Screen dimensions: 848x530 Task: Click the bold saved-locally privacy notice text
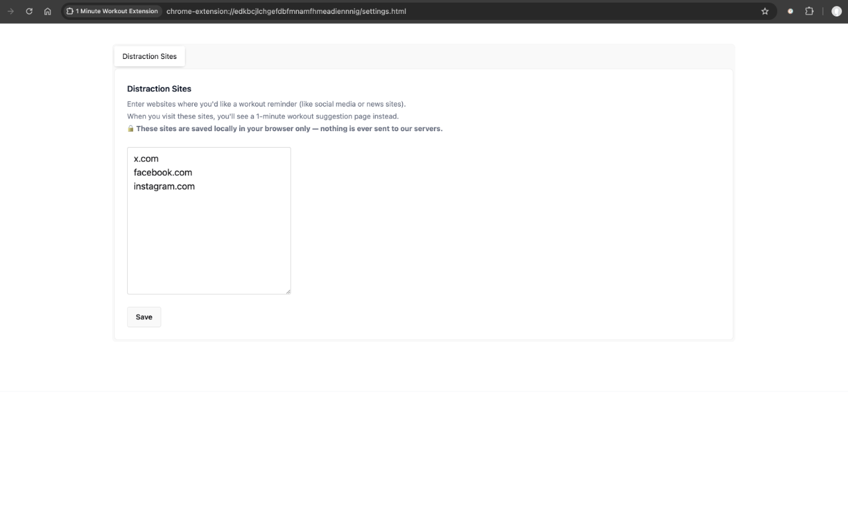pos(289,129)
